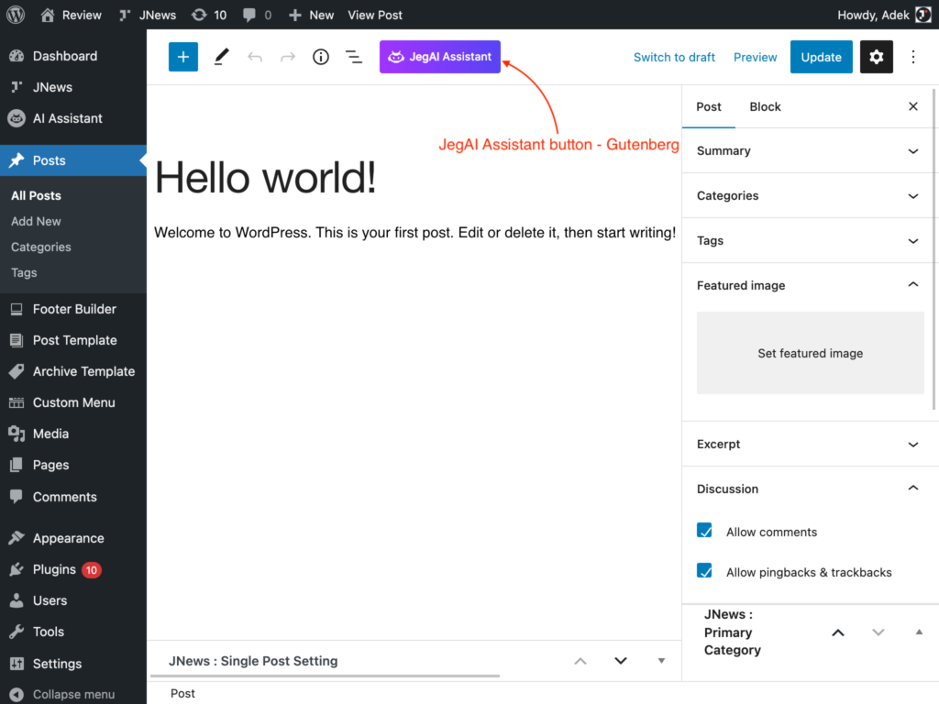The image size is (939, 704).
Task: Move JNews Primary Category up with the arrow
Action: tap(837, 632)
